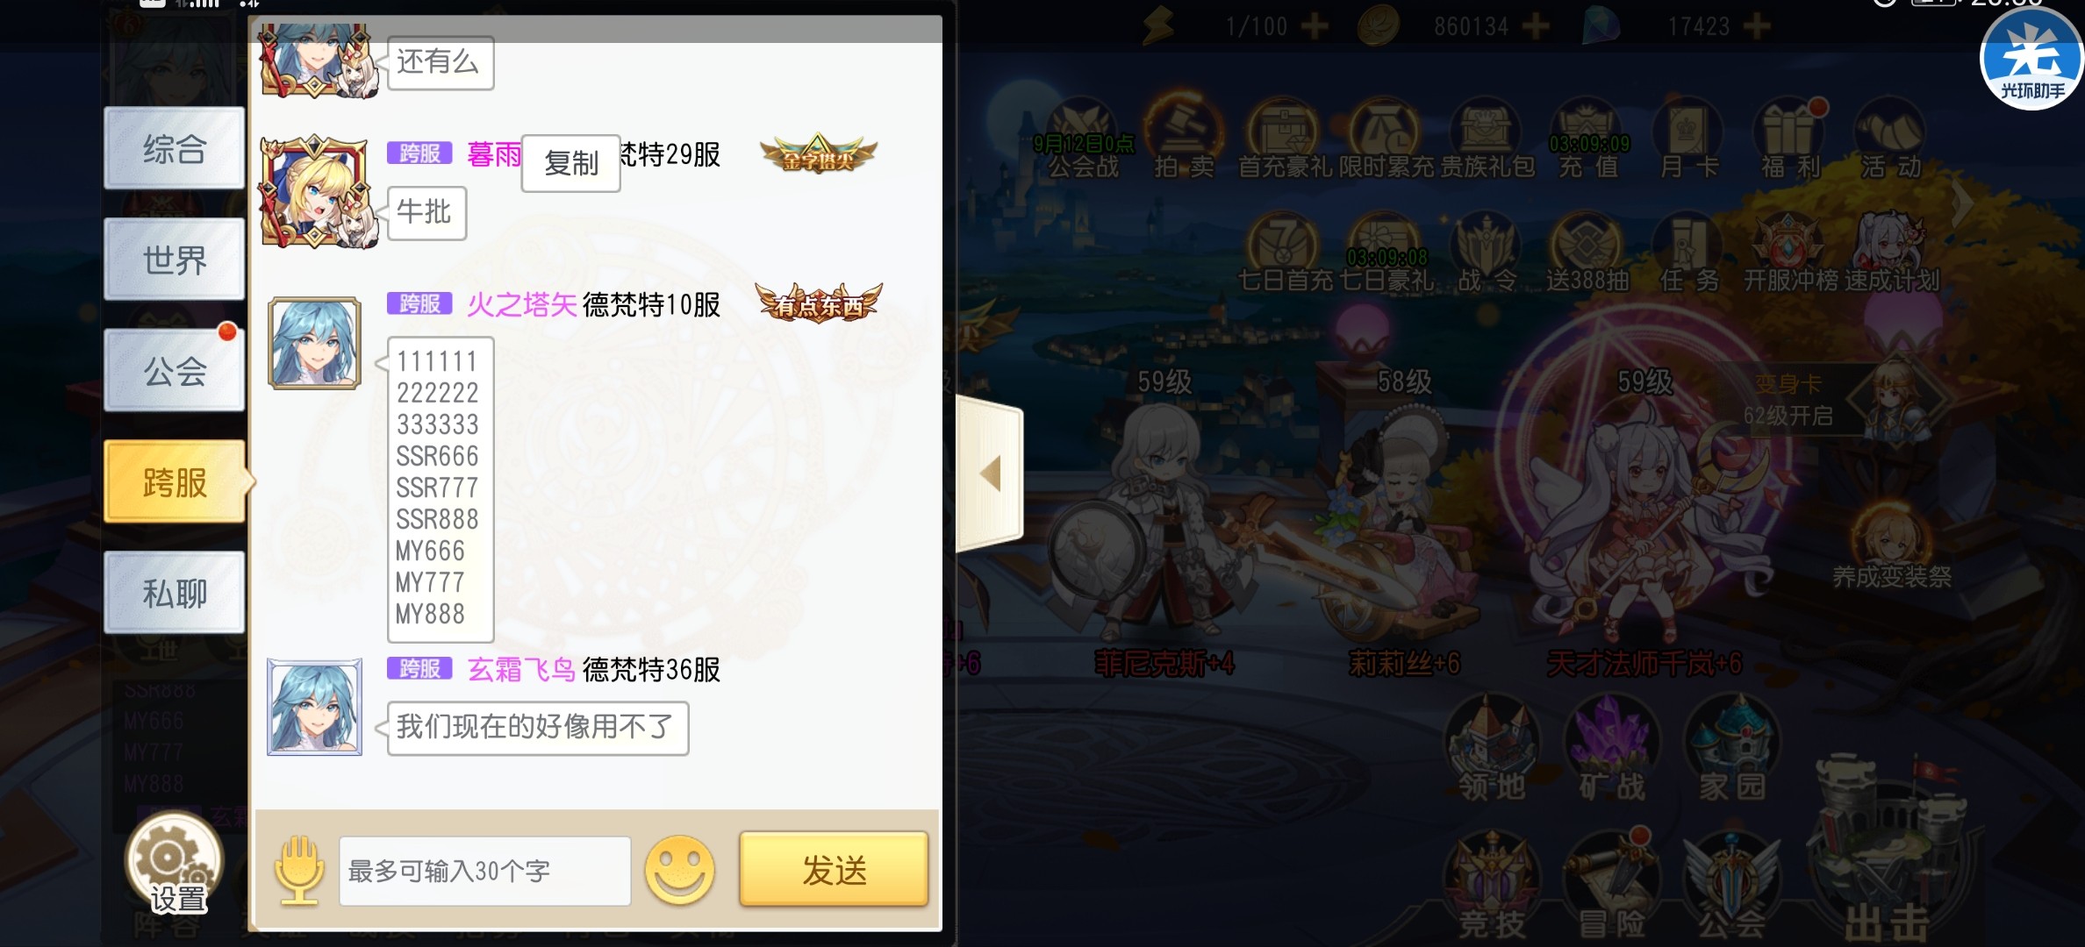The image size is (2085, 947).
Task: Open 火之塔矢 player avatar
Action: click(314, 343)
